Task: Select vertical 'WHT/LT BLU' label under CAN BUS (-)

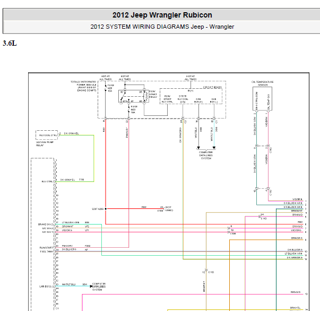Action: [212, 134]
